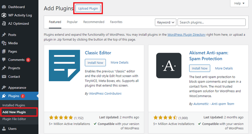
Task: Install the Classic Editor plugin now
Action: pyautogui.click(x=95, y=63)
